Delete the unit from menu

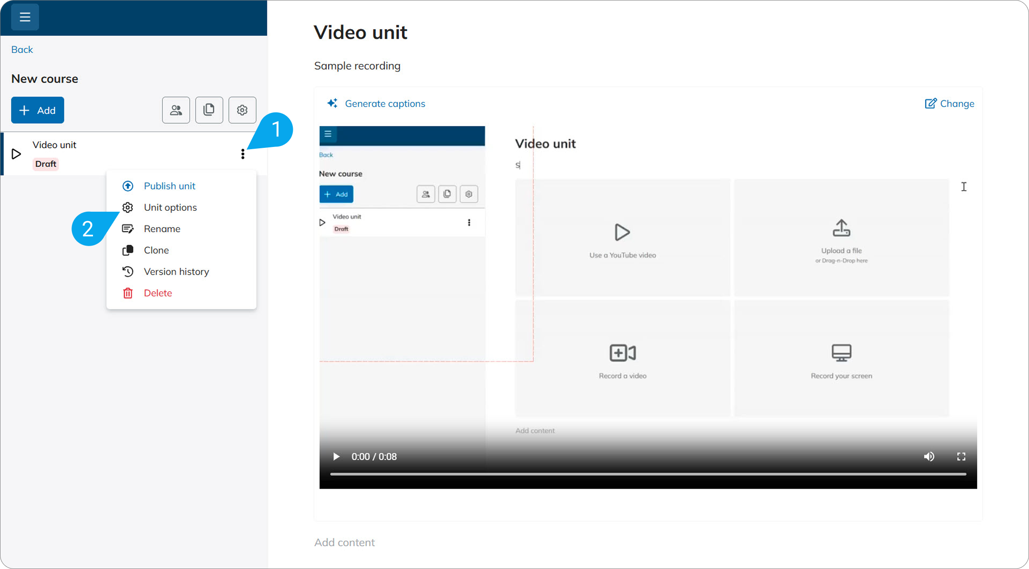[x=158, y=293]
